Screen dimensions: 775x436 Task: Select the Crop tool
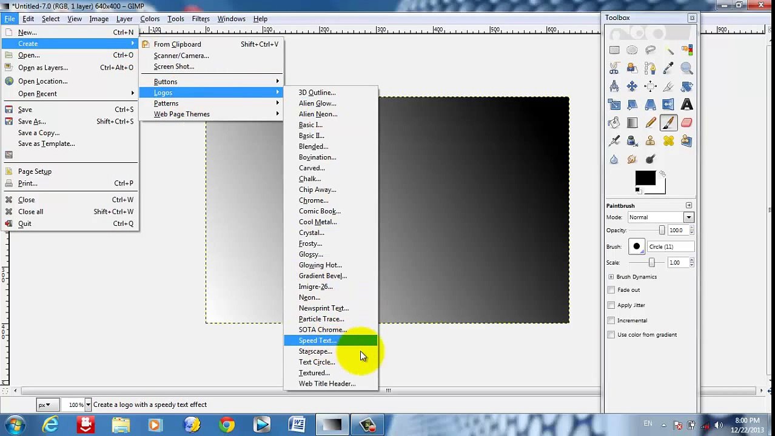[x=668, y=87]
